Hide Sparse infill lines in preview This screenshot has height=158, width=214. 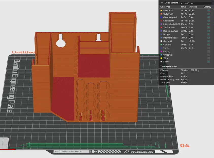(x=208, y=21)
